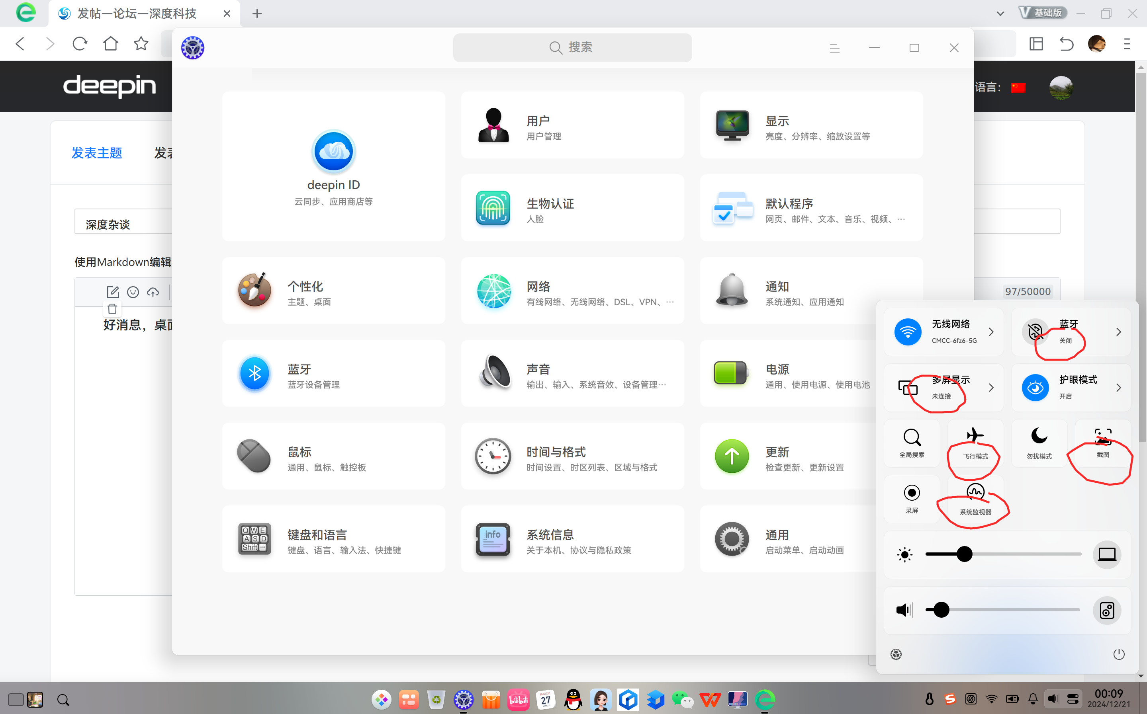The height and width of the screenshot is (714, 1147).
Task: Open the browser tab list dropdown arrow
Action: tap(1000, 13)
